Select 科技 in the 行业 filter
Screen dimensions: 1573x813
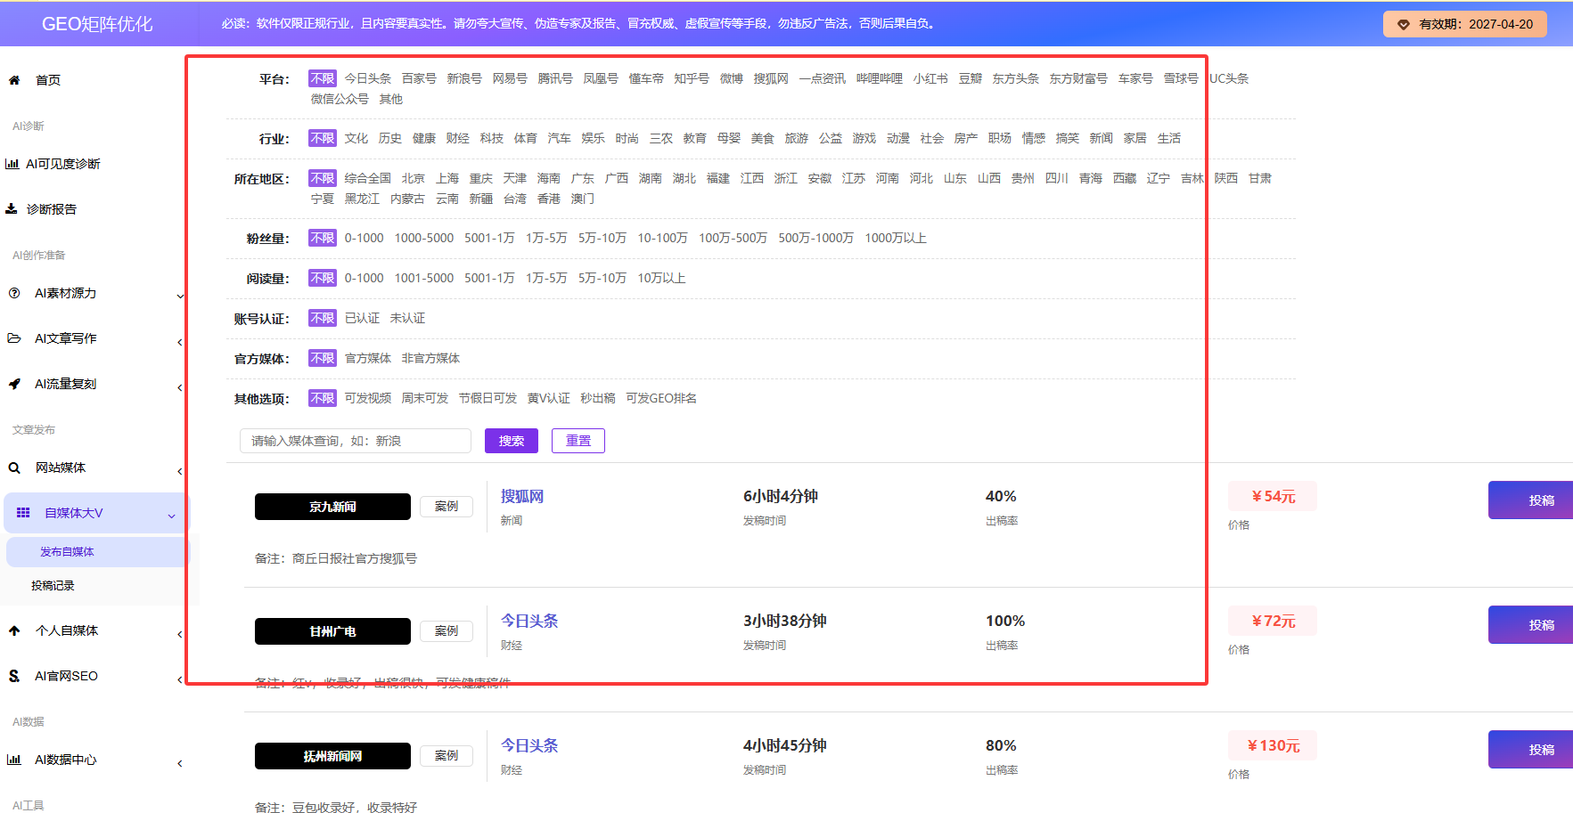(x=492, y=138)
